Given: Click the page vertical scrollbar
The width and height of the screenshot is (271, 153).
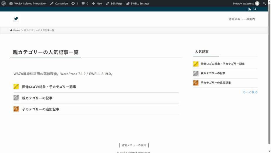Looking at the screenshot, I should (x=269, y=75).
